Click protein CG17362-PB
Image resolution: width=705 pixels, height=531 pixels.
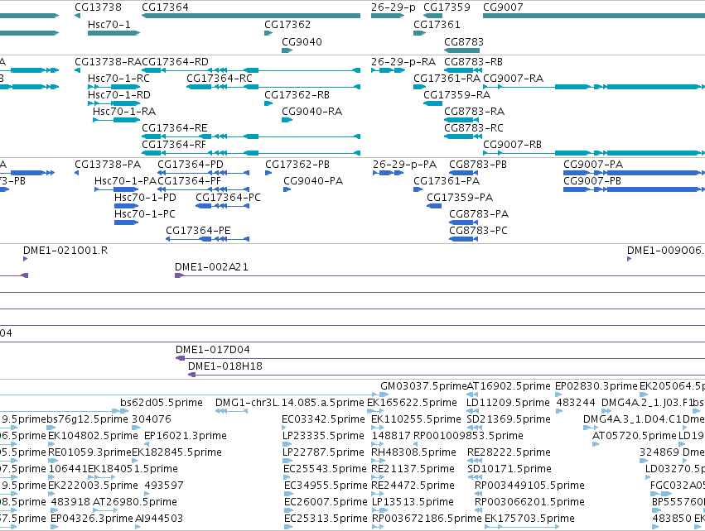coord(268,173)
